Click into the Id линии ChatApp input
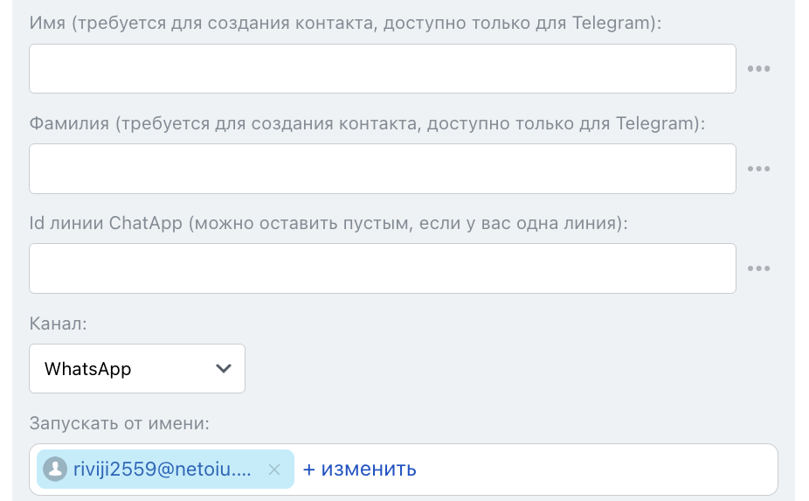The width and height of the screenshot is (809, 501). [382, 268]
